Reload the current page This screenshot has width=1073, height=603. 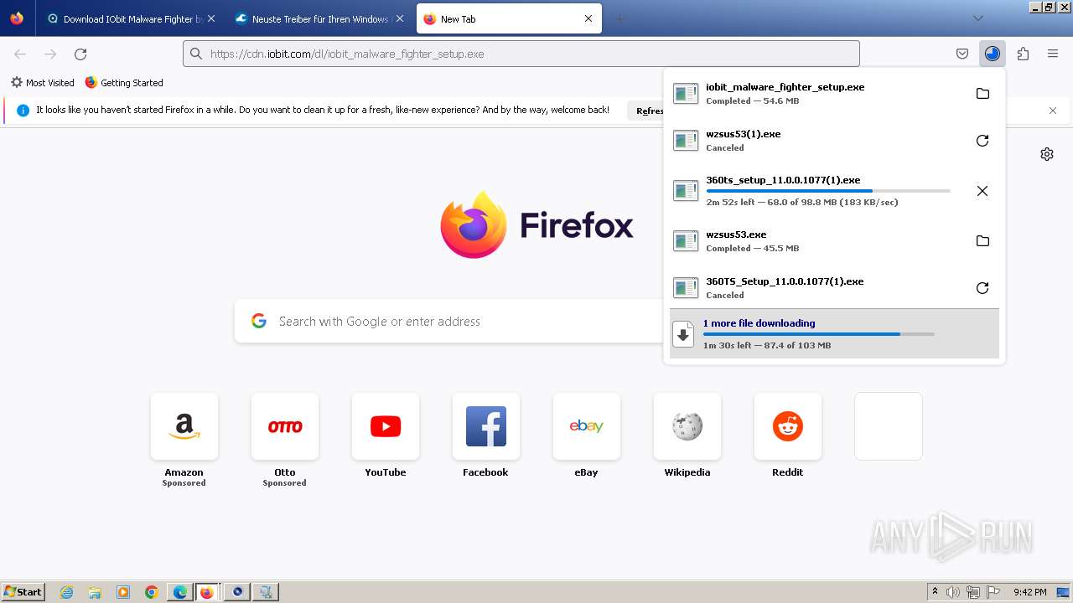click(x=80, y=54)
